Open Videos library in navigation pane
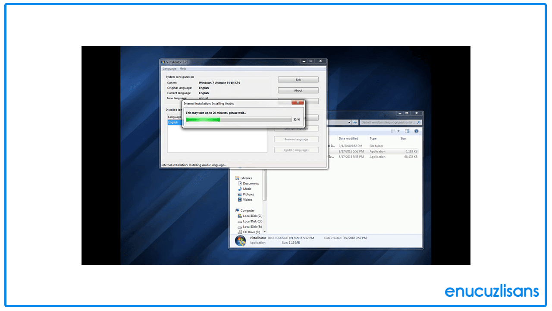 click(248, 200)
